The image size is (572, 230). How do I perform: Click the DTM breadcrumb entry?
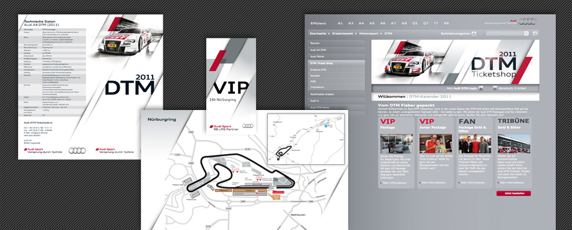pos(389,34)
